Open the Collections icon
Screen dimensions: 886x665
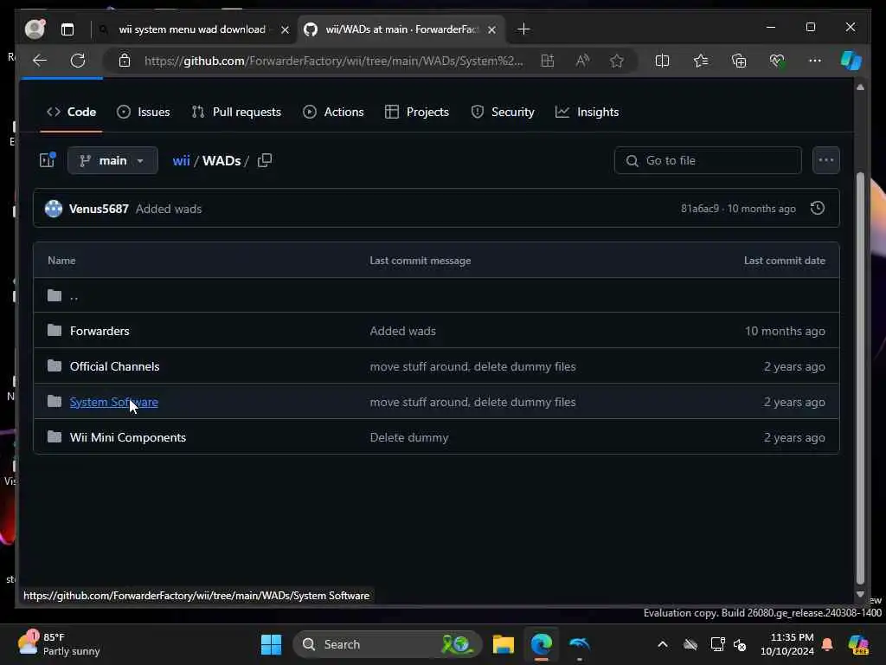click(x=739, y=61)
